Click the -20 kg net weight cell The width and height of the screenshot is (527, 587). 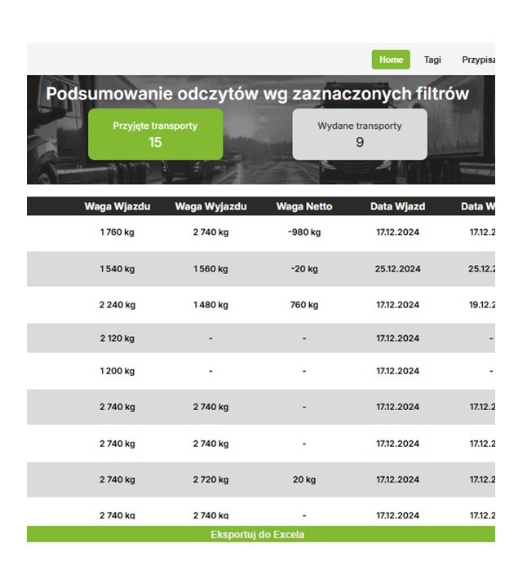[304, 269]
